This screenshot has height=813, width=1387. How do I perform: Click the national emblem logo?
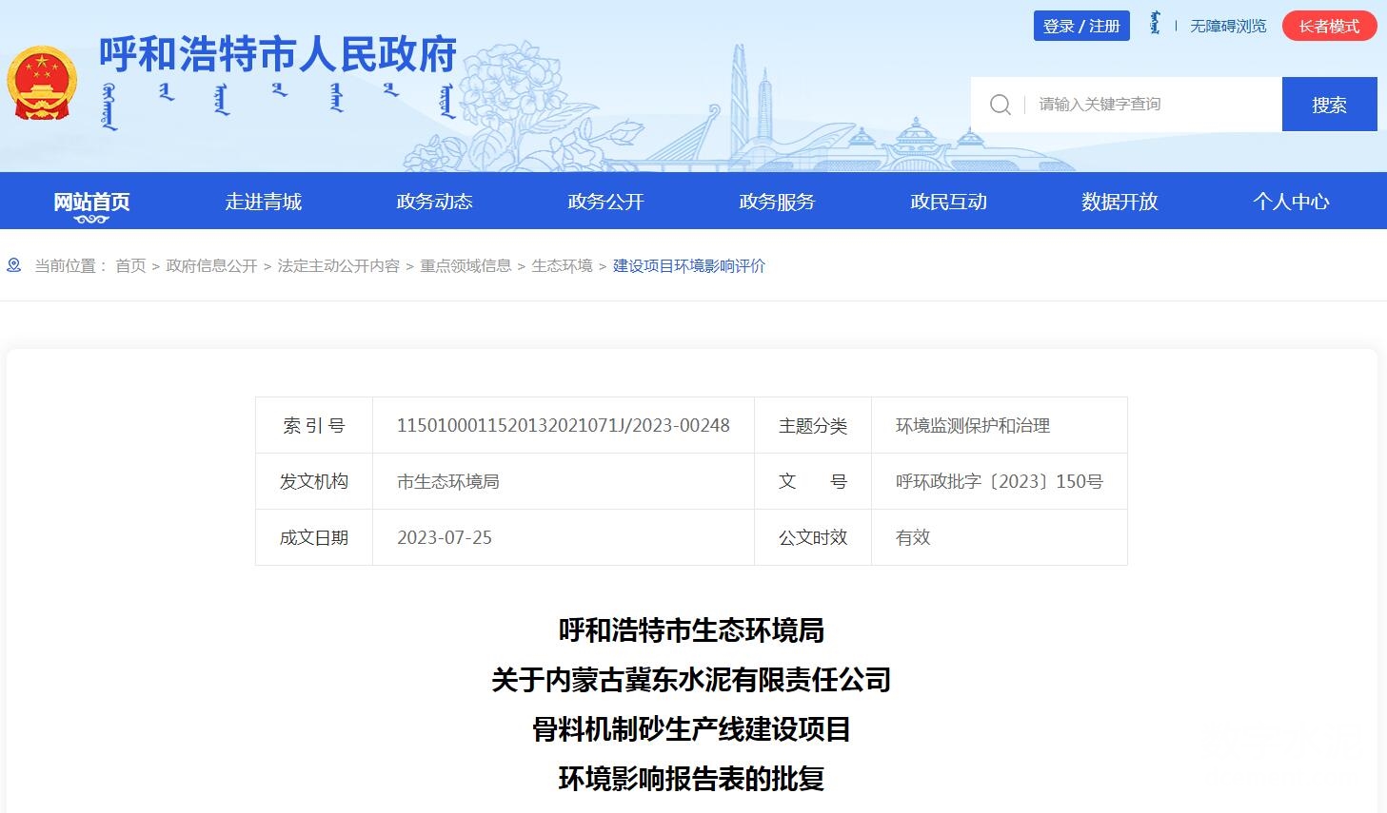42,84
